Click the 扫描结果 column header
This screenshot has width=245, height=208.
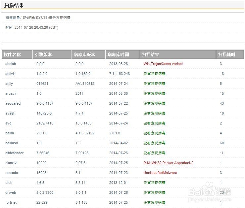pos(178,54)
